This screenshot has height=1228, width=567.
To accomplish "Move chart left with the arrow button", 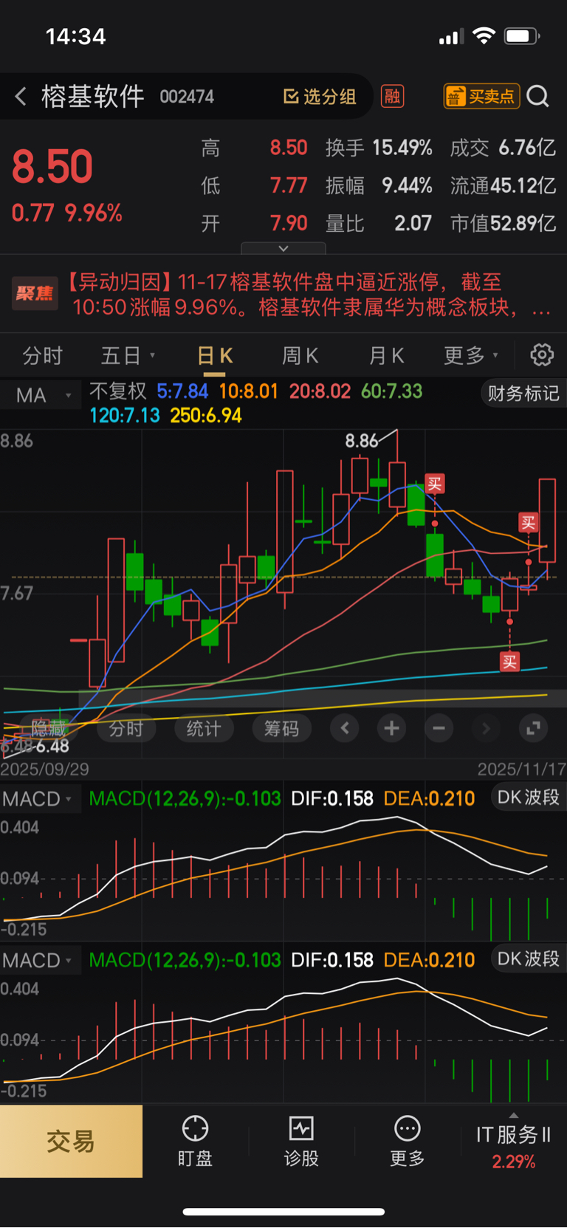I will click(x=345, y=729).
